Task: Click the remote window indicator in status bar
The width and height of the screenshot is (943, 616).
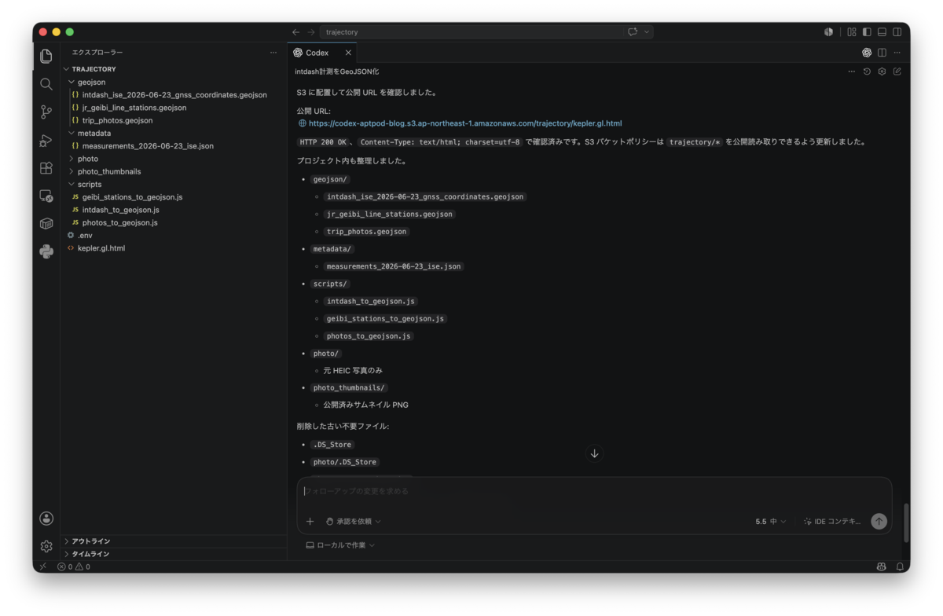Action: tap(43, 566)
